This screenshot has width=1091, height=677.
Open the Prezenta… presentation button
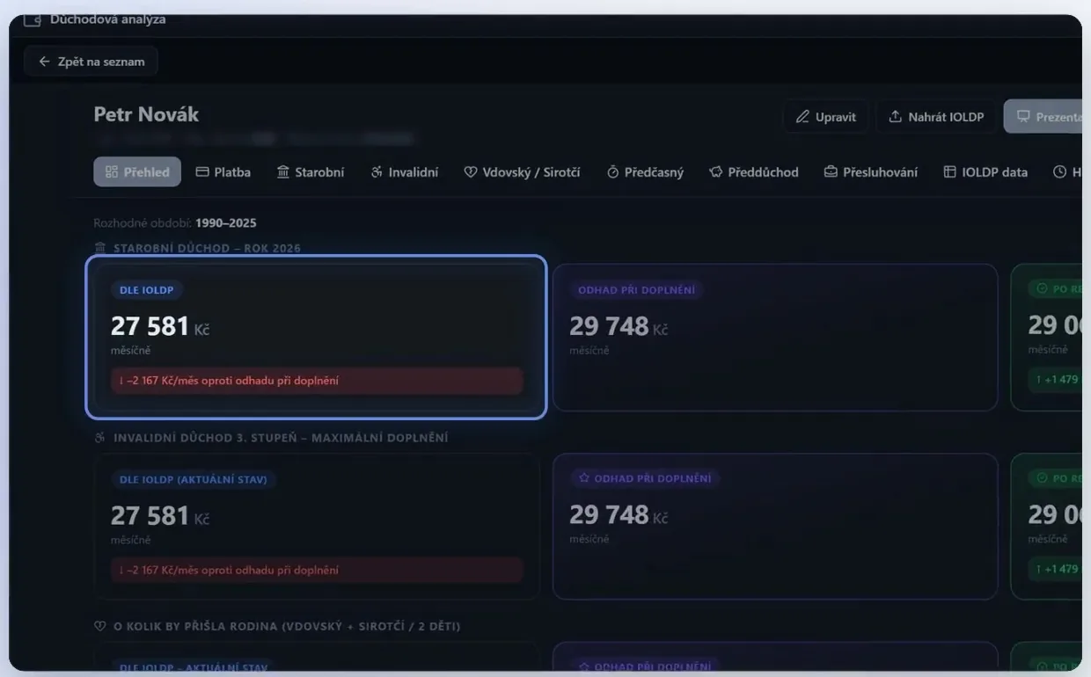pos(1043,117)
